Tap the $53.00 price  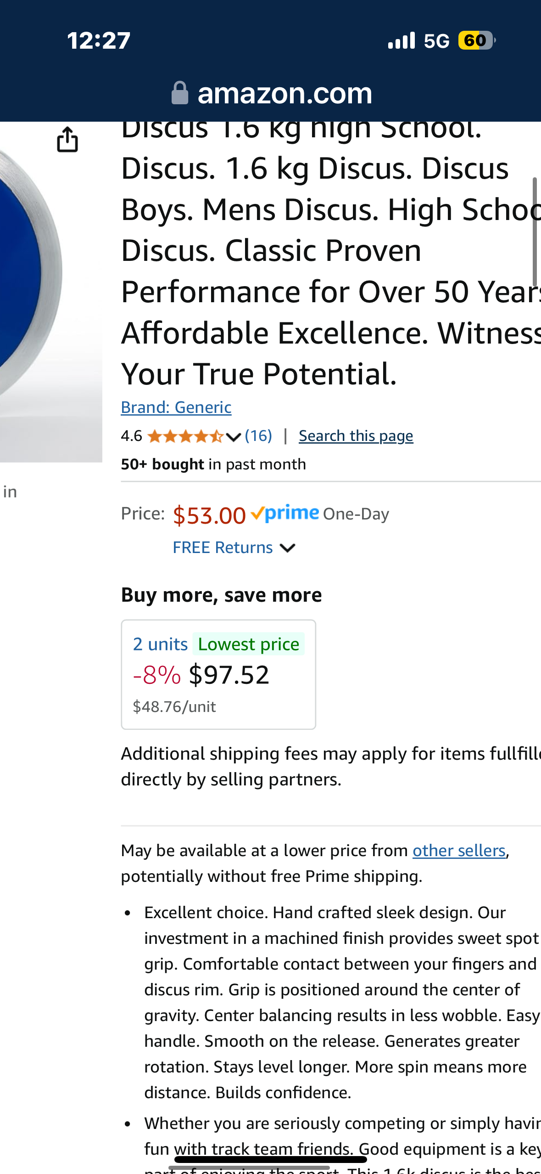209,515
